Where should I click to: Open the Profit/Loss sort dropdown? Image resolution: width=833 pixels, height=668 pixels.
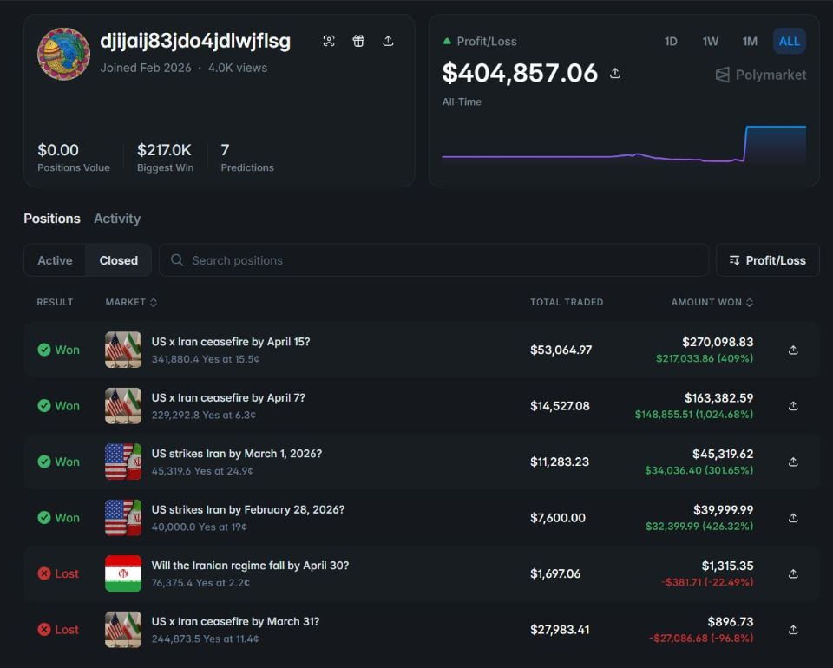click(767, 260)
